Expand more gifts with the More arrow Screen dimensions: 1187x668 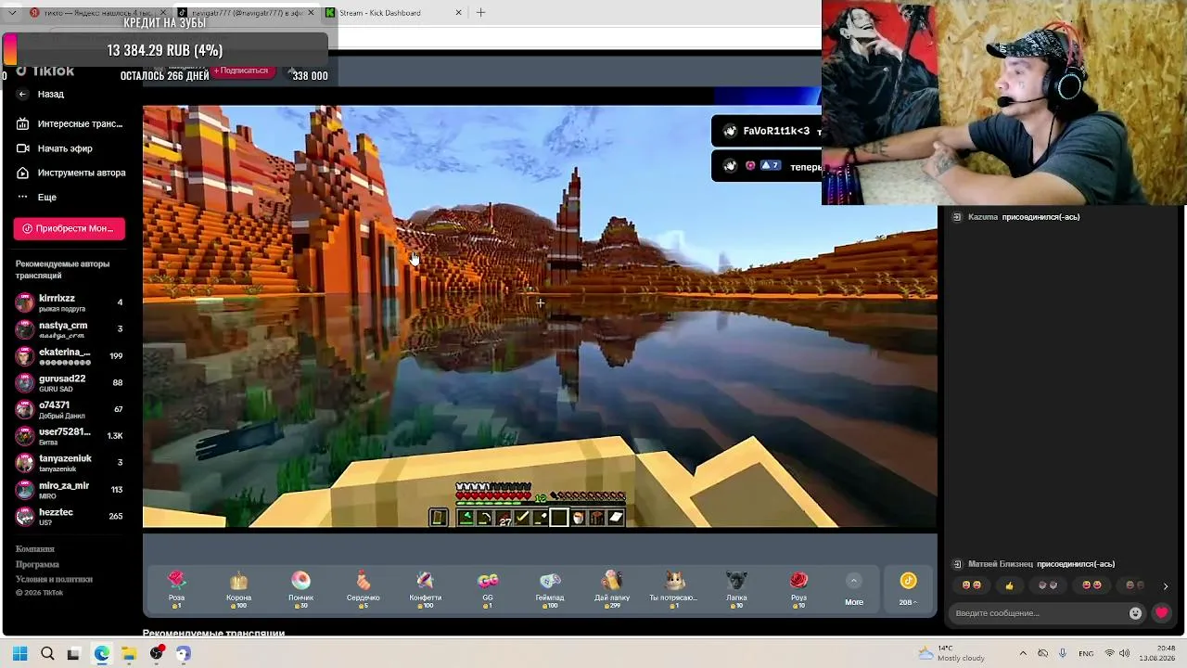coord(854,589)
